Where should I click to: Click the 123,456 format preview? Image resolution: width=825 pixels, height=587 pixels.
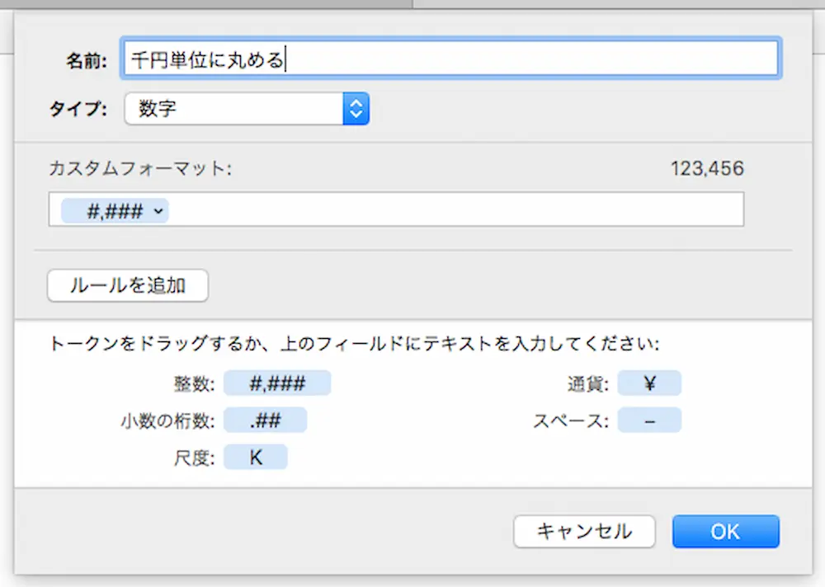[x=707, y=169]
